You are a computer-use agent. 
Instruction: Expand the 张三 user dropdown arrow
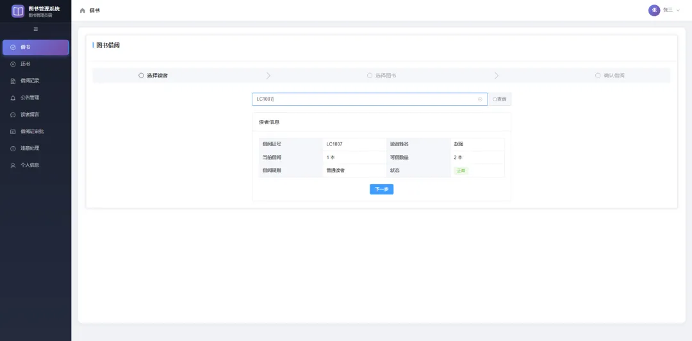click(x=679, y=10)
